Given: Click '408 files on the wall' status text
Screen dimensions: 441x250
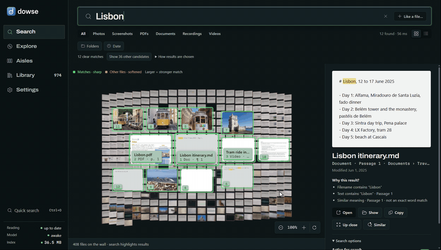Looking at the screenshot, I should pyautogui.click(x=111, y=244).
